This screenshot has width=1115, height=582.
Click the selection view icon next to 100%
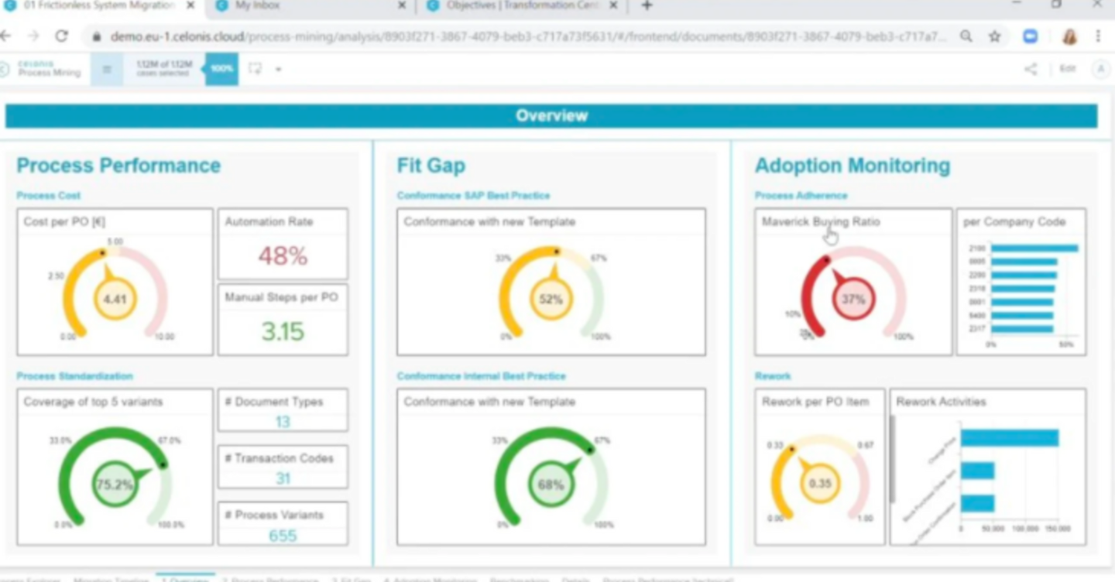pyautogui.click(x=255, y=69)
